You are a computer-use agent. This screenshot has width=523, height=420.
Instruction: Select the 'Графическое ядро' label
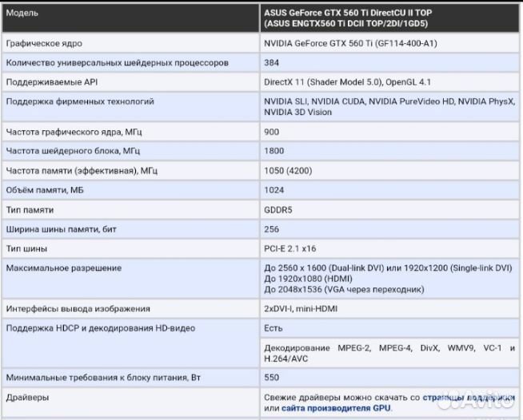(x=44, y=43)
